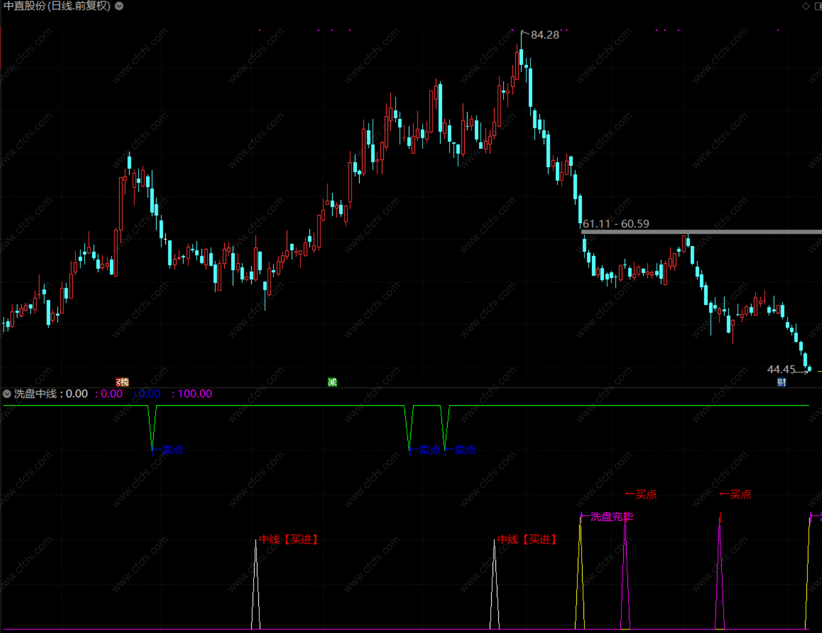Select the 84.28 high price label

(545, 35)
